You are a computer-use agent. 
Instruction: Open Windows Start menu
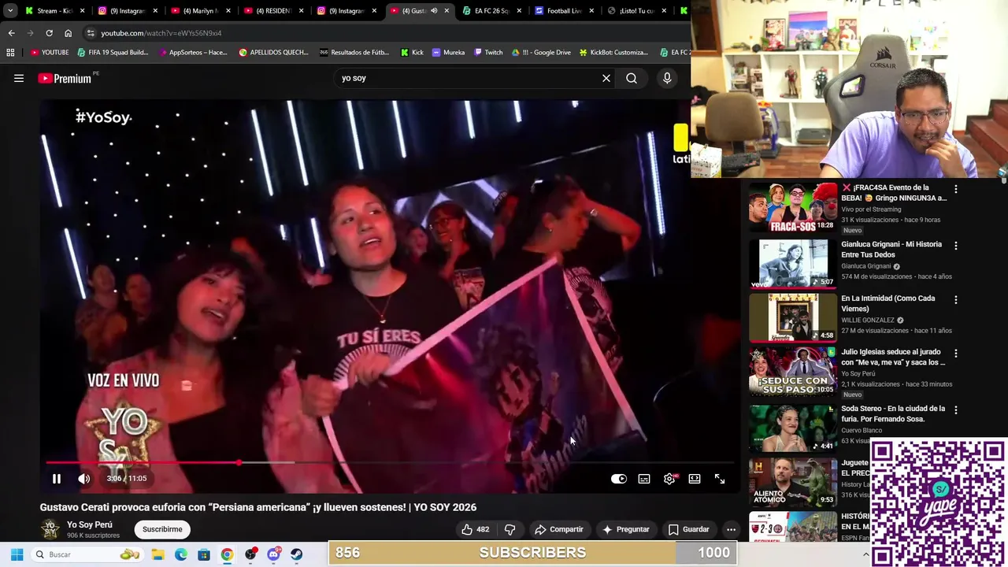click(17, 554)
